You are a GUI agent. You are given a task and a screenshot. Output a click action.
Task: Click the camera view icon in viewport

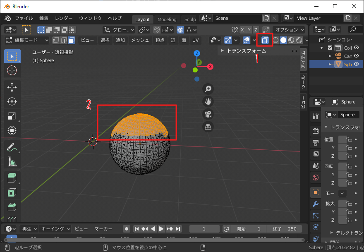(208, 114)
